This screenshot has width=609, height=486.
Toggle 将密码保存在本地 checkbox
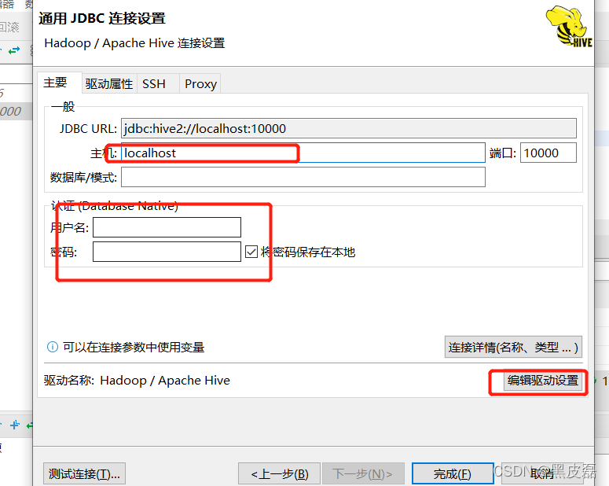coord(251,252)
